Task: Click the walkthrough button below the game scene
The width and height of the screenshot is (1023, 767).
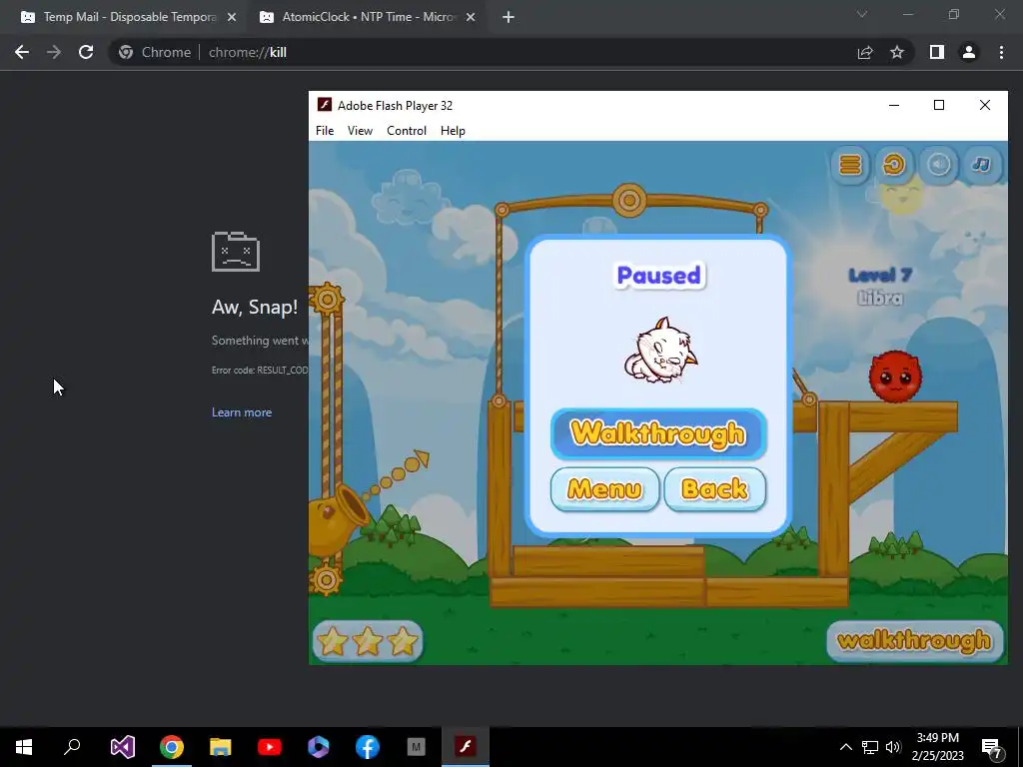Action: pos(915,641)
